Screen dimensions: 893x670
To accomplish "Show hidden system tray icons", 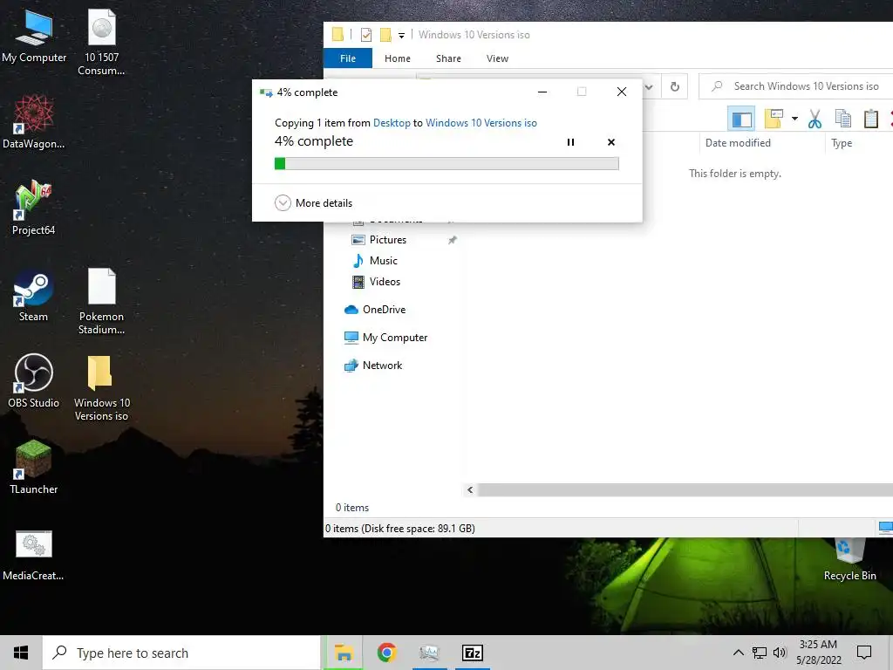I will [x=738, y=653].
